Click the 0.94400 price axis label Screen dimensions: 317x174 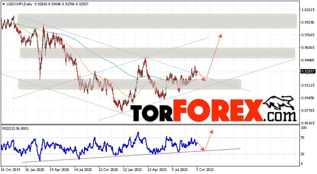coord(308,60)
